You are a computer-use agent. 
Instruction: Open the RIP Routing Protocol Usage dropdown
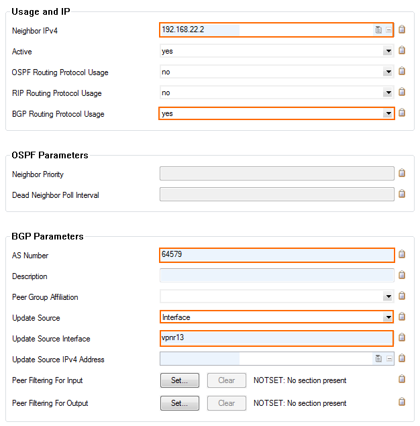388,93
